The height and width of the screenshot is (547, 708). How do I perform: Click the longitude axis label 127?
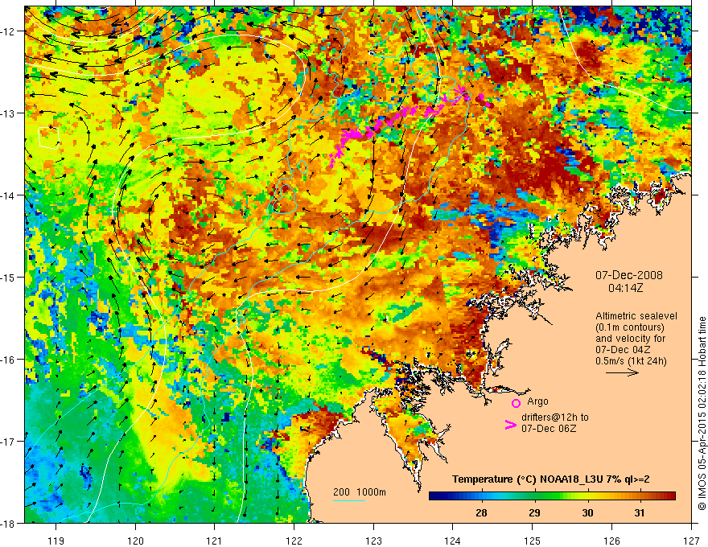click(x=691, y=541)
